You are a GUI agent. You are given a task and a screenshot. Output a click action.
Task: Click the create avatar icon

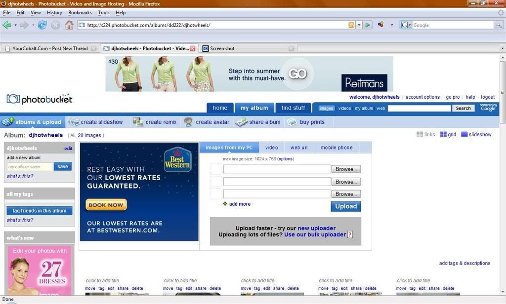pyautogui.click(x=188, y=122)
